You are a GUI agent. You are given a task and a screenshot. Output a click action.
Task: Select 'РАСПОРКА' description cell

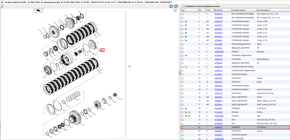(x=236, y=59)
